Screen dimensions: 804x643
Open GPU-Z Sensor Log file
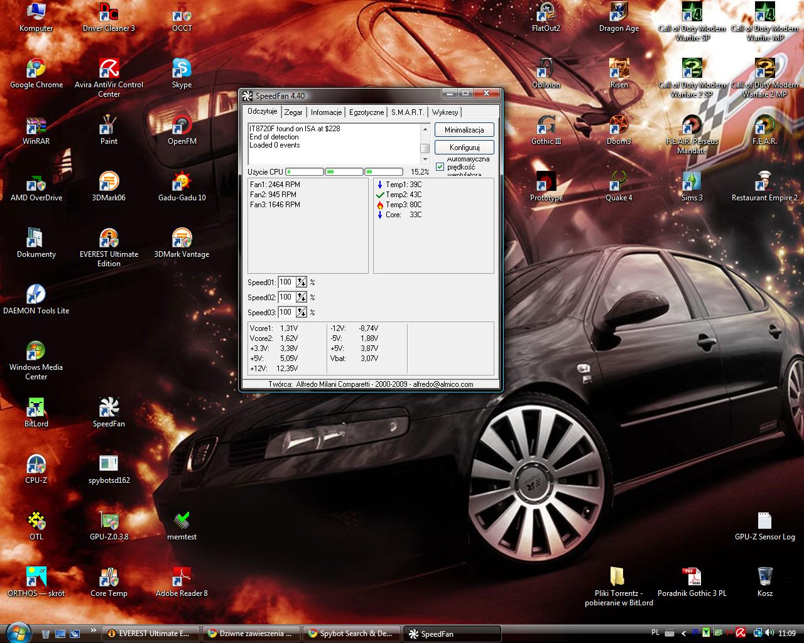pyautogui.click(x=764, y=526)
